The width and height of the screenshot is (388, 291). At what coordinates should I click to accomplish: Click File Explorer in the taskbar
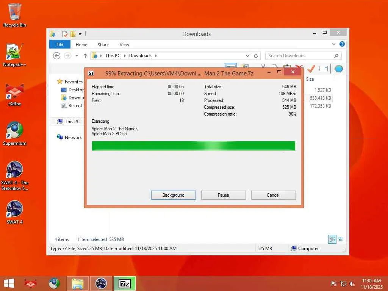(x=77, y=283)
